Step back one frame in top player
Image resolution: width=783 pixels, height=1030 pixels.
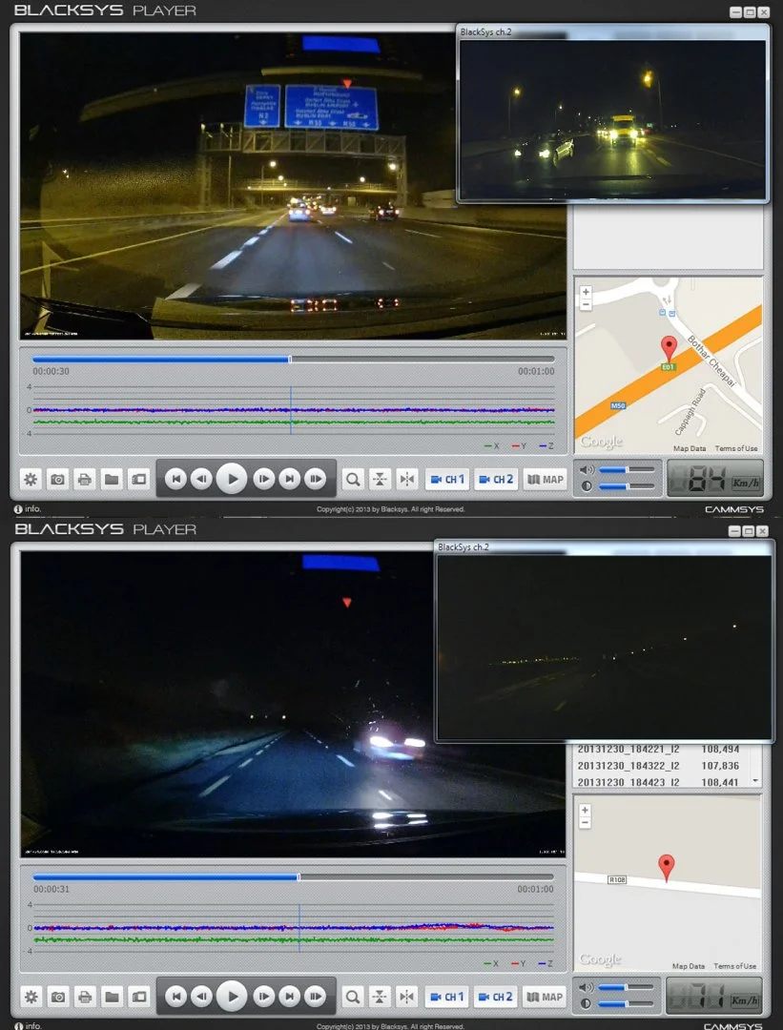click(x=201, y=479)
